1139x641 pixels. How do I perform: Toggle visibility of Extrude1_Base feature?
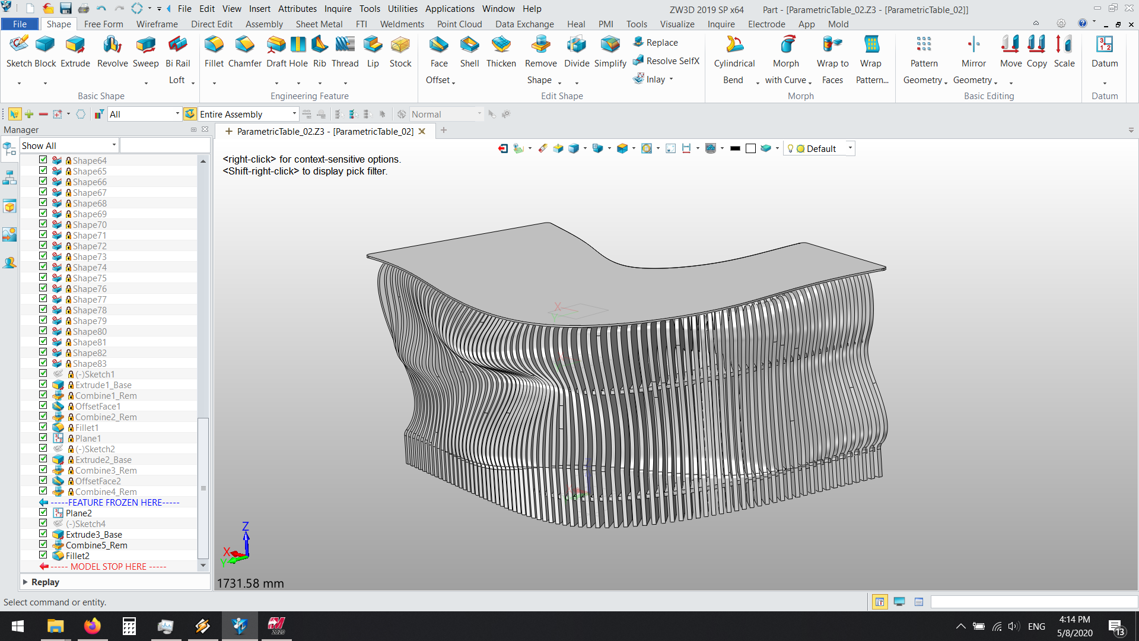tap(44, 384)
